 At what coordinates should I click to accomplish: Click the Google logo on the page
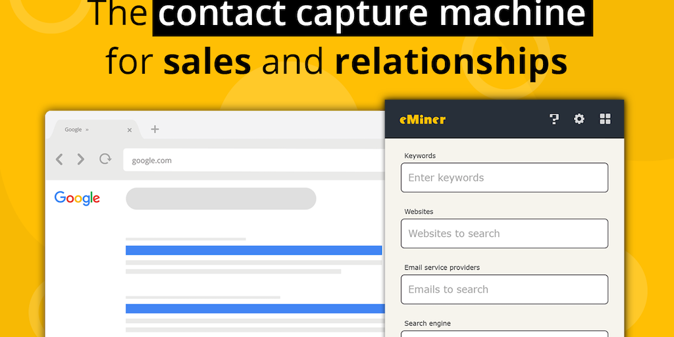coord(77,198)
